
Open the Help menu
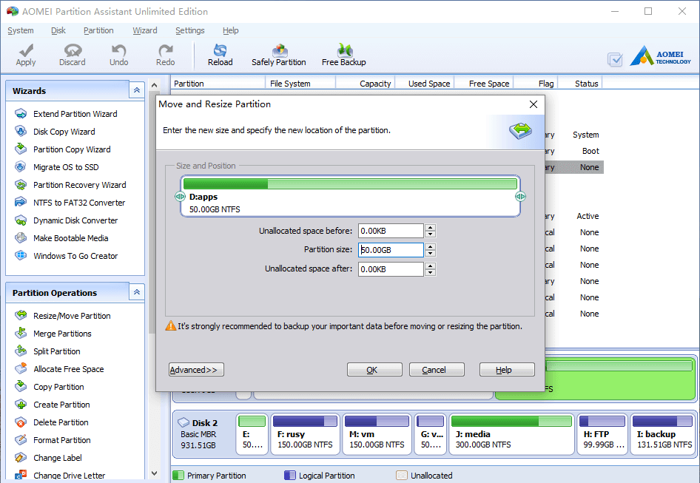coord(230,30)
